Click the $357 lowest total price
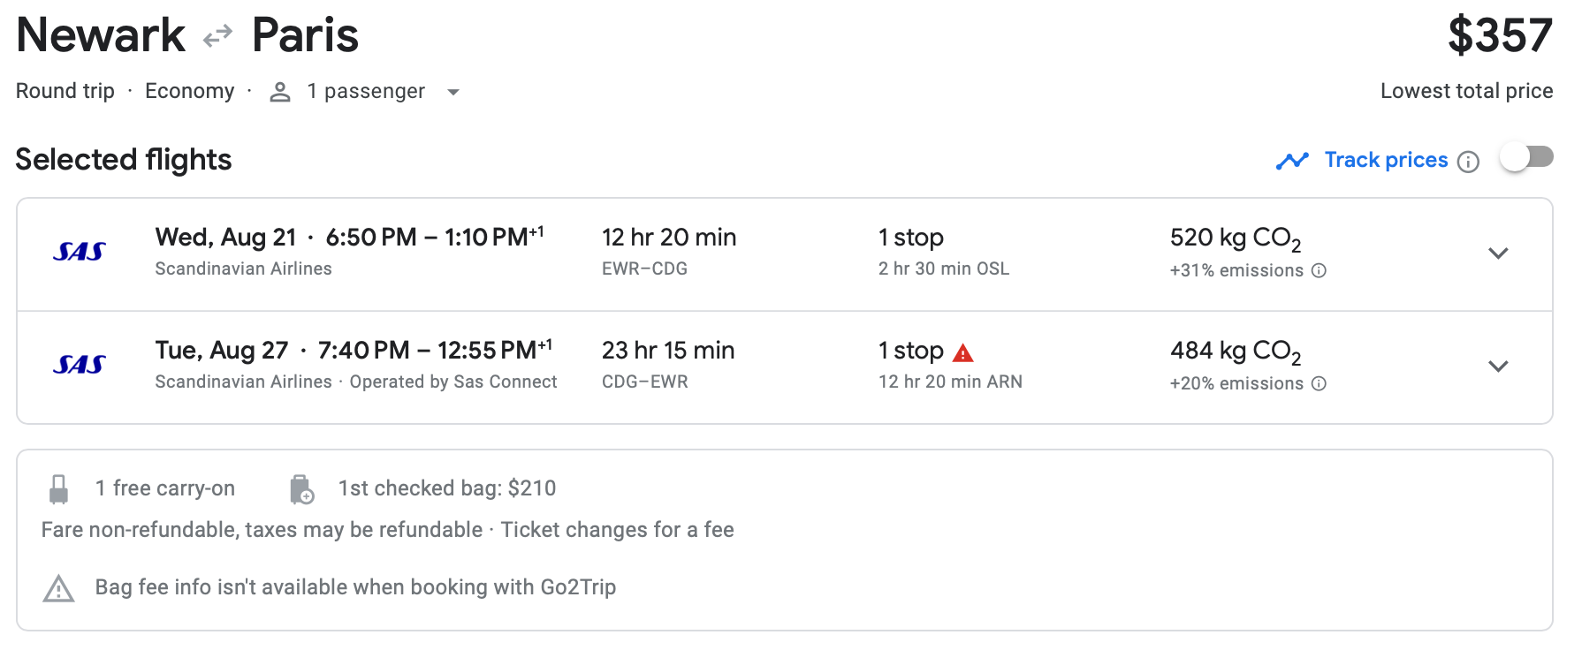This screenshot has width=1582, height=650. tap(1500, 36)
